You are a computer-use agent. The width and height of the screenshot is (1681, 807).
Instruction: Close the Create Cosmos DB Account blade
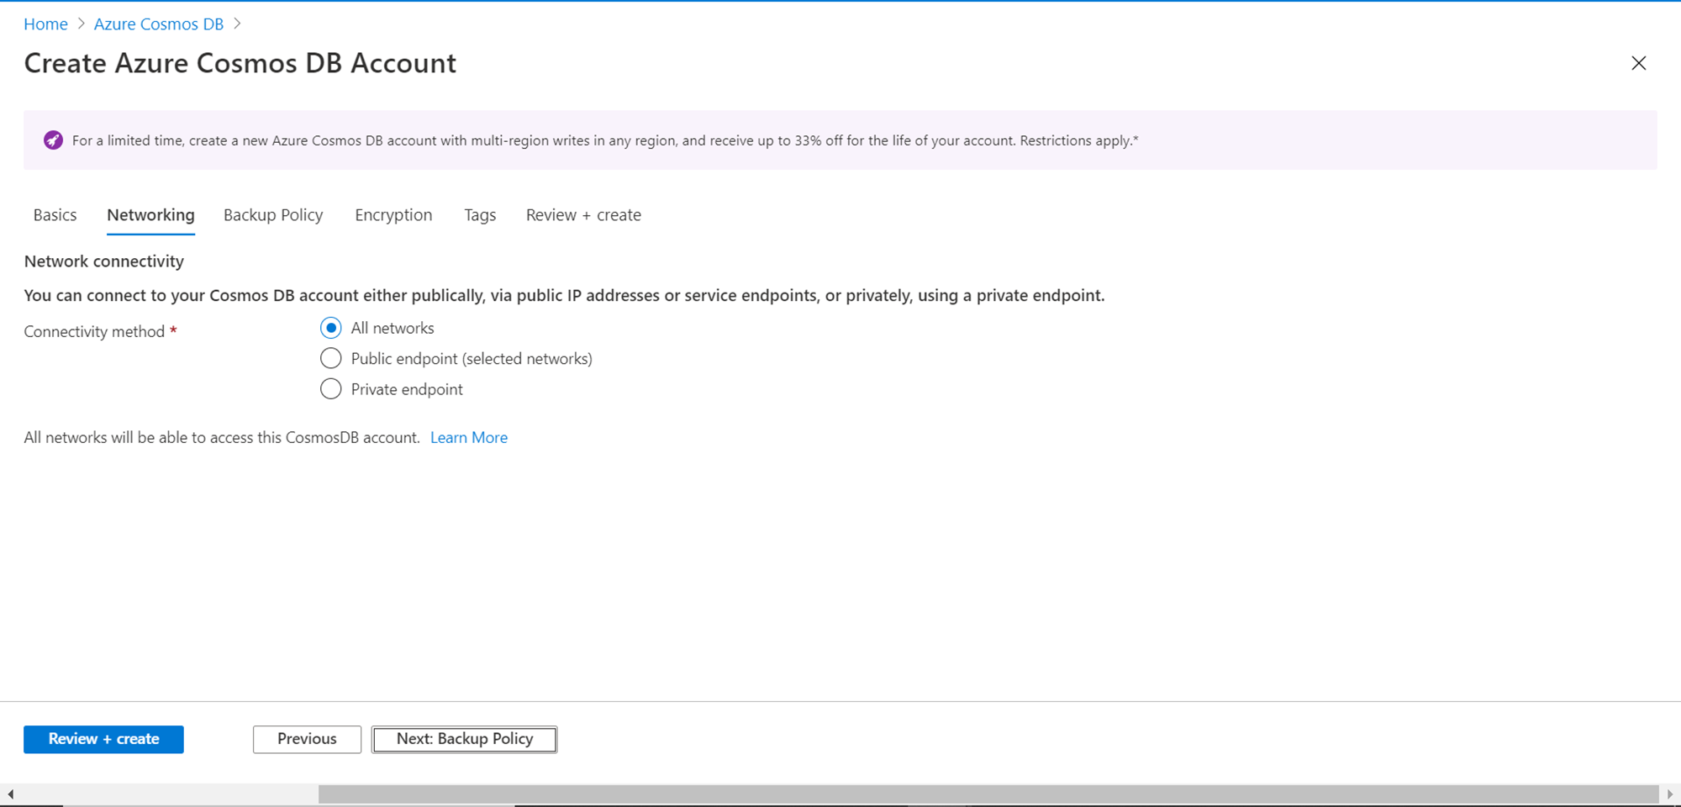coord(1638,63)
